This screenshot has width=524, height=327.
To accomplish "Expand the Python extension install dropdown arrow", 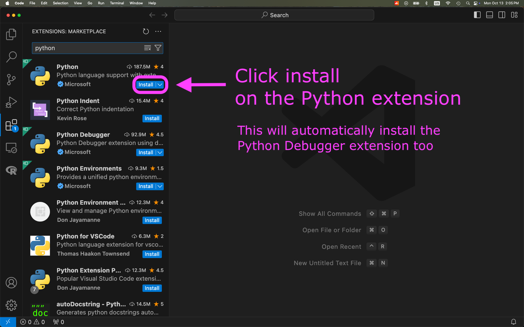I will coord(160,85).
